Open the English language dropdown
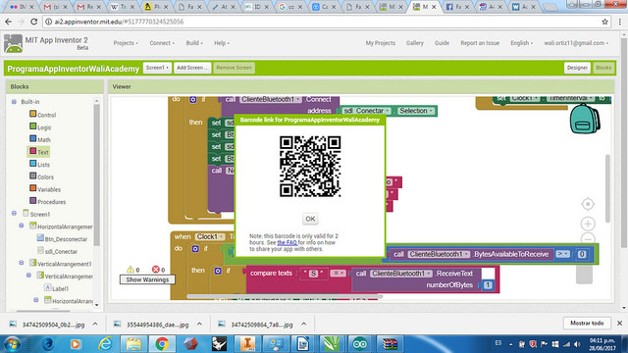Image resolution: width=628 pixels, height=353 pixels. pyautogui.click(x=521, y=43)
